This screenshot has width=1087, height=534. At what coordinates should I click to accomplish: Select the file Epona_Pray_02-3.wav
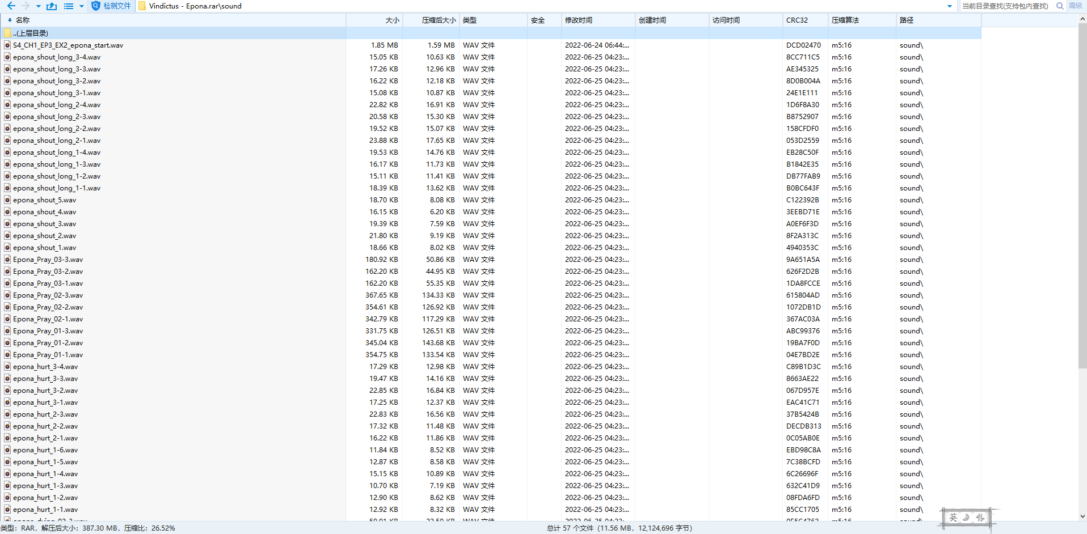tap(48, 295)
